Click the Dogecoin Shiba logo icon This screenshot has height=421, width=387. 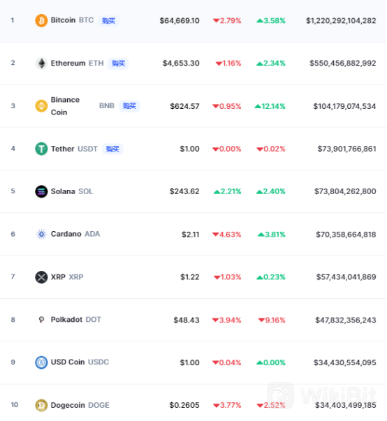pyautogui.click(x=41, y=405)
